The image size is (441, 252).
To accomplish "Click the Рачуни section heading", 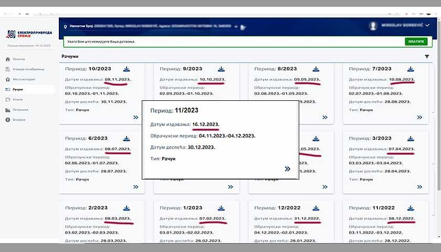I will coord(70,56).
